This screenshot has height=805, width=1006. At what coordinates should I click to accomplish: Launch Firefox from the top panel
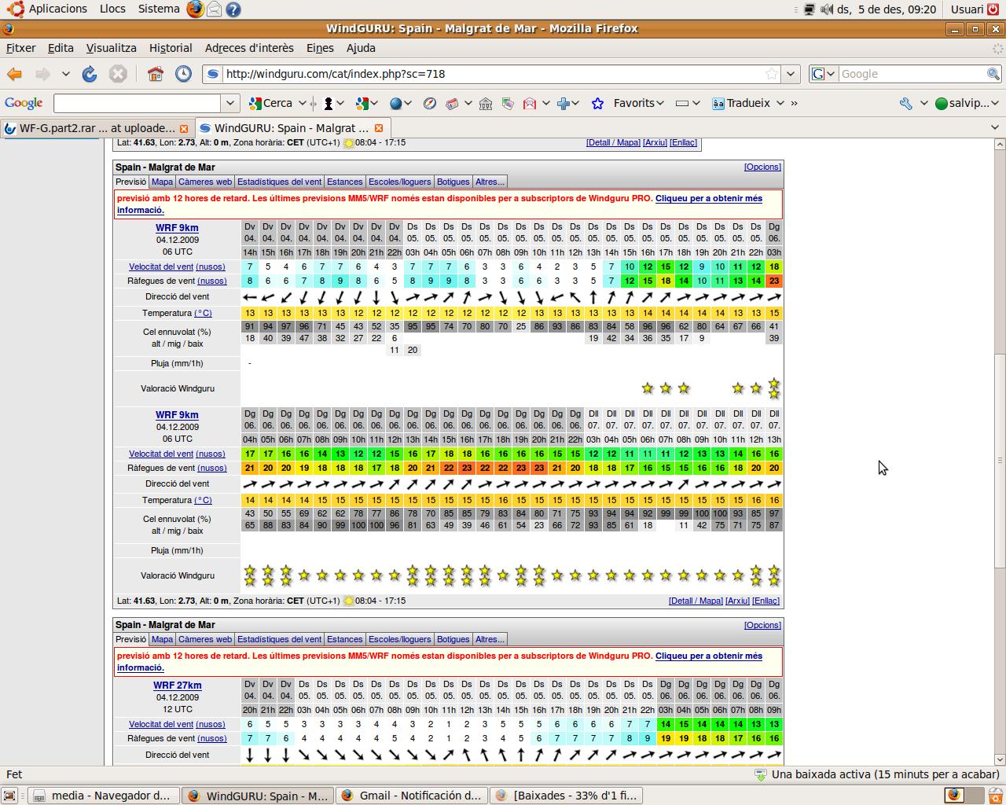tap(195, 9)
